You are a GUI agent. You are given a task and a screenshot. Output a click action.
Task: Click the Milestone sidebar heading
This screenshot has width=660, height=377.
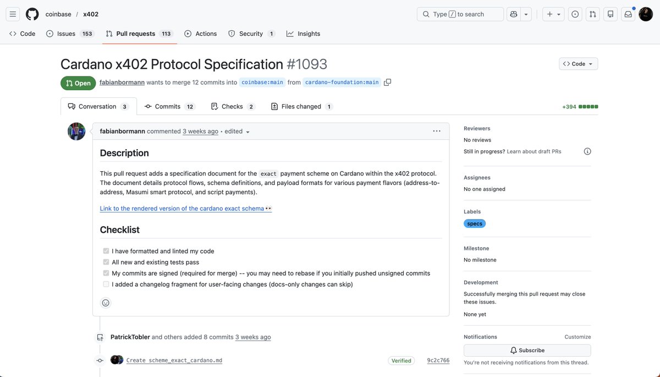(476, 248)
